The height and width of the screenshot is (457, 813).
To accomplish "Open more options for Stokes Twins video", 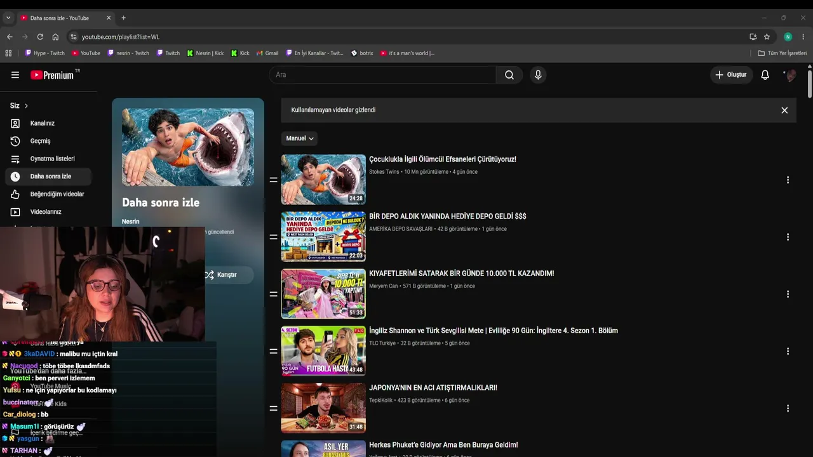I will pyautogui.click(x=788, y=180).
